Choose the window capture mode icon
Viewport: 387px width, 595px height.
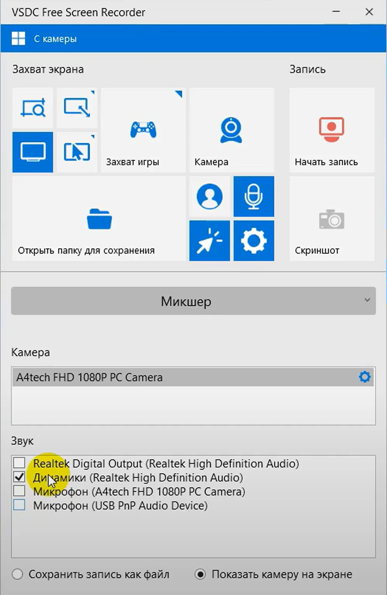pyautogui.click(x=77, y=152)
